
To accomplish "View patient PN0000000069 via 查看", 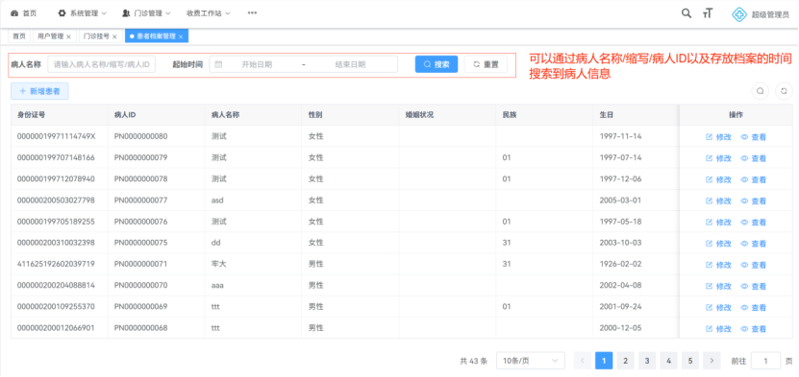I will coord(754,308).
